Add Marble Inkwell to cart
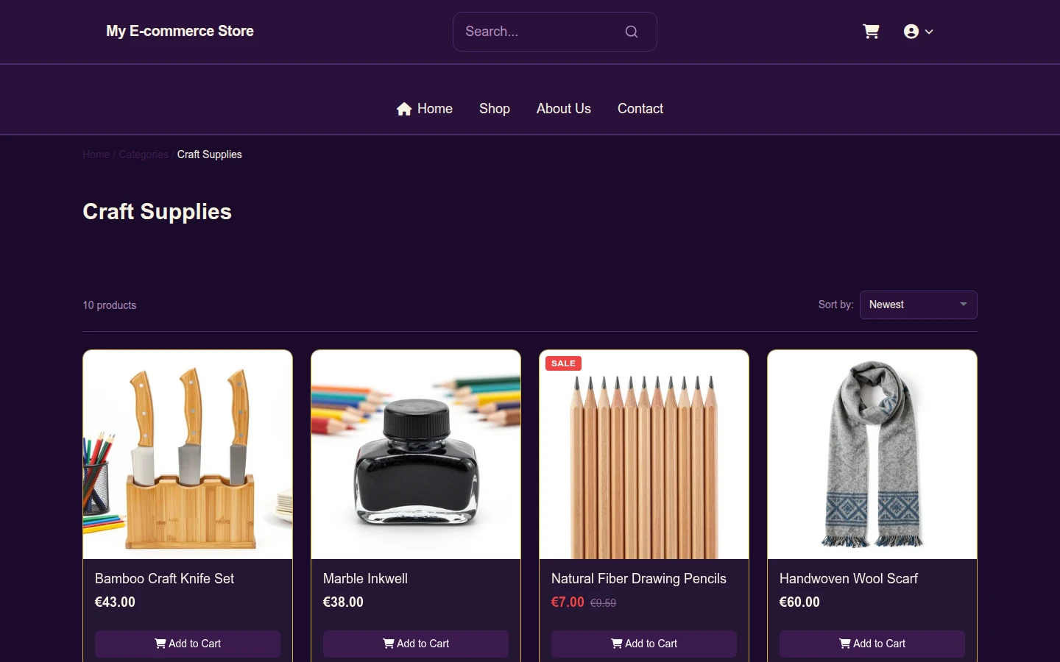This screenshot has height=662, width=1060. tap(416, 644)
